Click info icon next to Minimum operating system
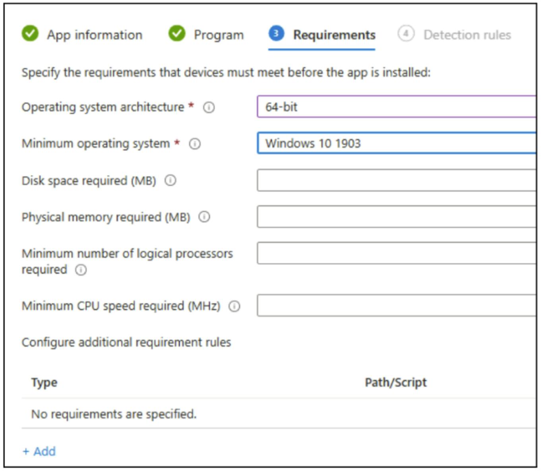 click(x=195, y=144)
